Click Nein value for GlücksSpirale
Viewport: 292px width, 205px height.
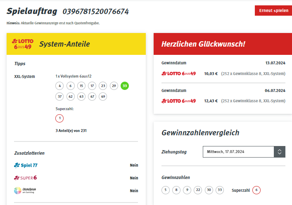[134, 191]
